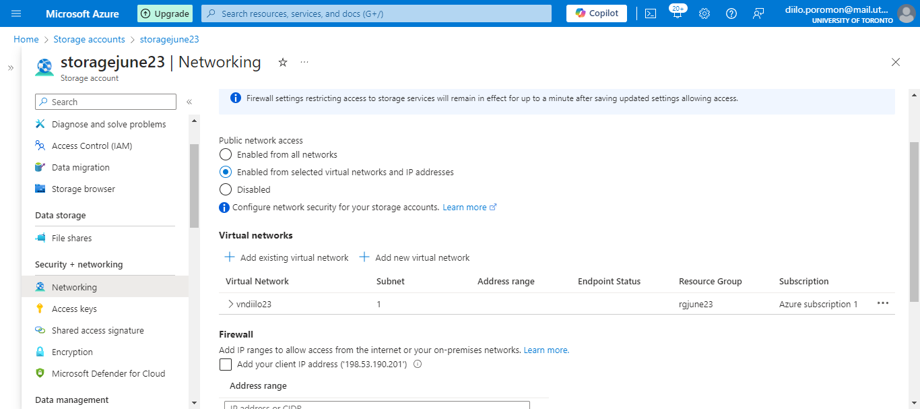Click the feedback icon in header
The image size is (920, 409).
[758, 13]
